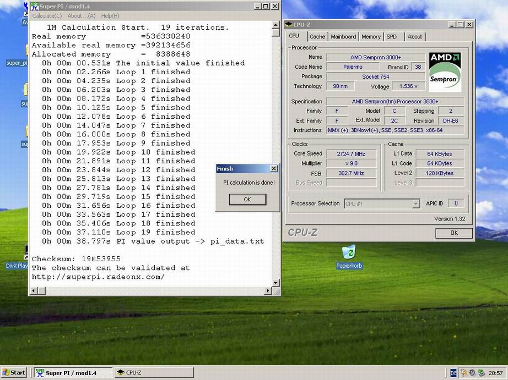Click the Processor Selection dropdown arrow
Image resolution: width=508 pixels, height=380 pixels.
click(x=415, y=203)
